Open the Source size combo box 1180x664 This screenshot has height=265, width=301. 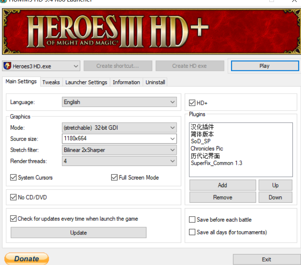point(119,138)
